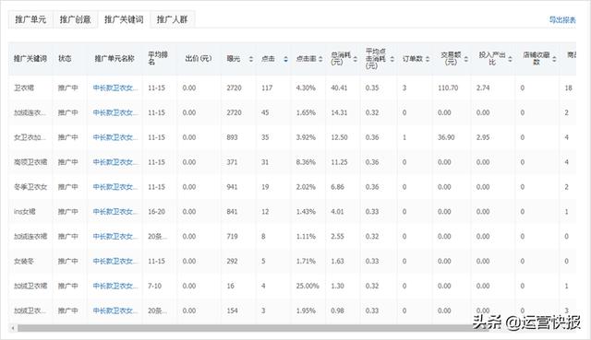Sort by 总消耗 column arrows

coord(355,59)
